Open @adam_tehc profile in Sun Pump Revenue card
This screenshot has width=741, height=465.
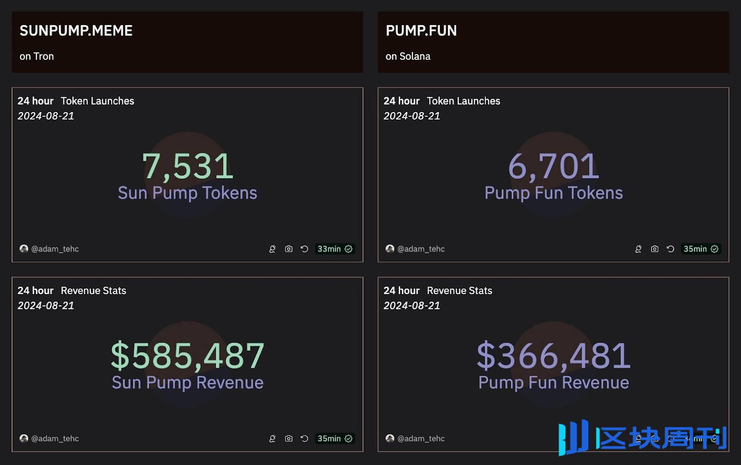[x=55, y=438]
